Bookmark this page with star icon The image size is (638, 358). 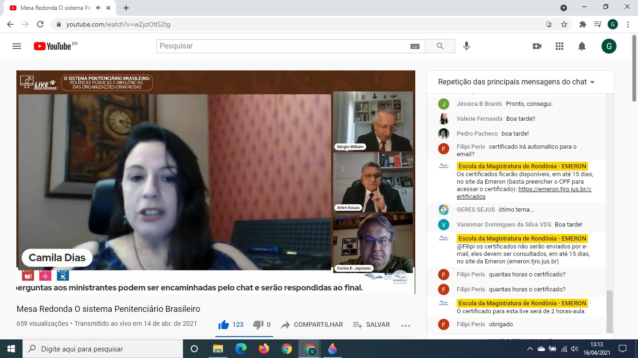tap(564, 24)
